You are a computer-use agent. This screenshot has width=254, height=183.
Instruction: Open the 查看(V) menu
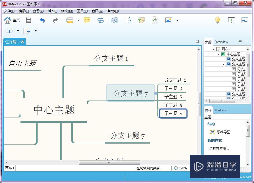38,11
